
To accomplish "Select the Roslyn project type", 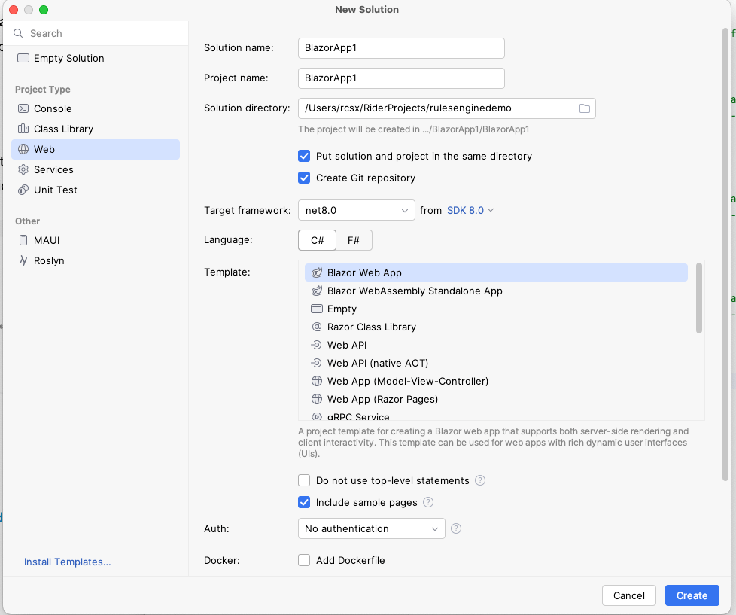I will [48, 260].
